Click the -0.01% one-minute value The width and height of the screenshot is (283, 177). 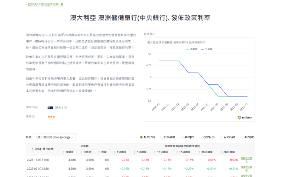125,160
